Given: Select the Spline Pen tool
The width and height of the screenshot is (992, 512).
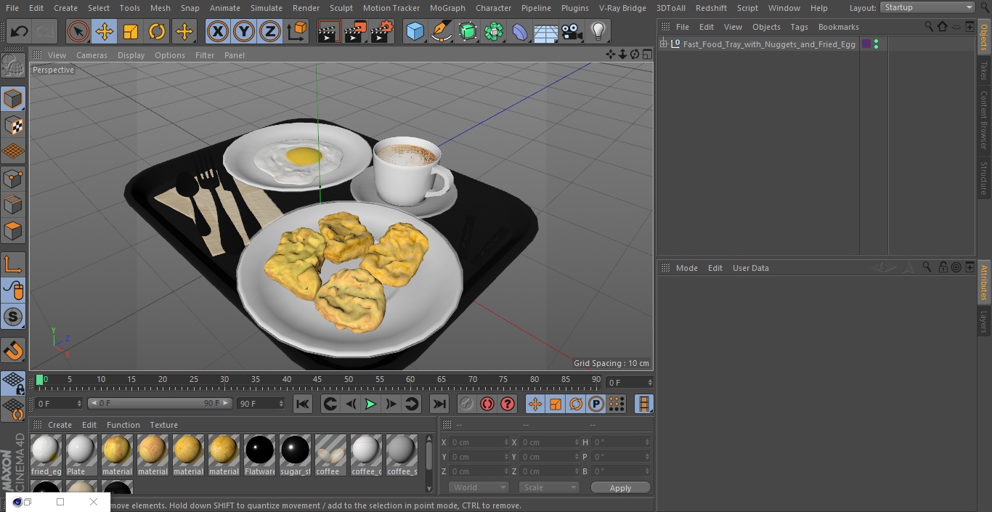Looking at the screenshot, I should coord(442,31).
